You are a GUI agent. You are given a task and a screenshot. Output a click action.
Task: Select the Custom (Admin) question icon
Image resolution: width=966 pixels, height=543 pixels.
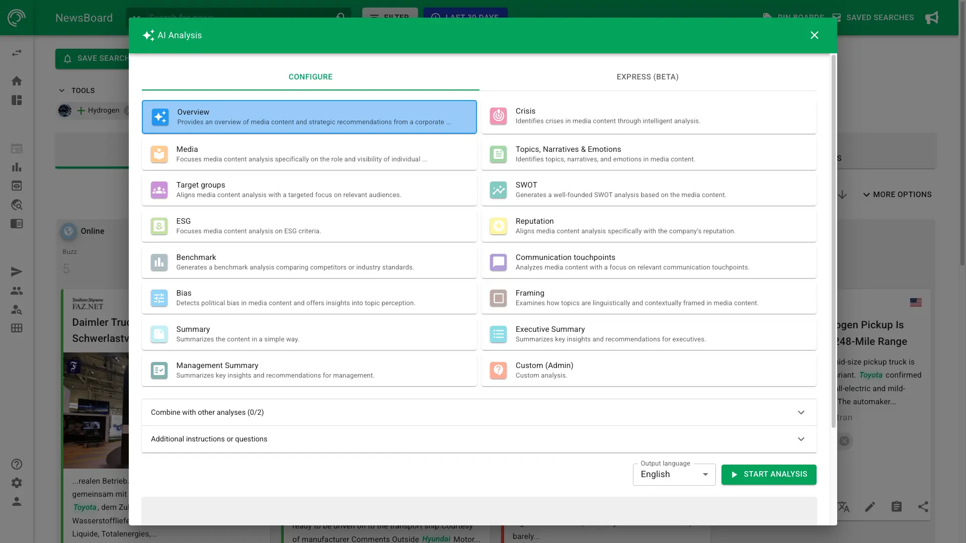pos(498,371)
